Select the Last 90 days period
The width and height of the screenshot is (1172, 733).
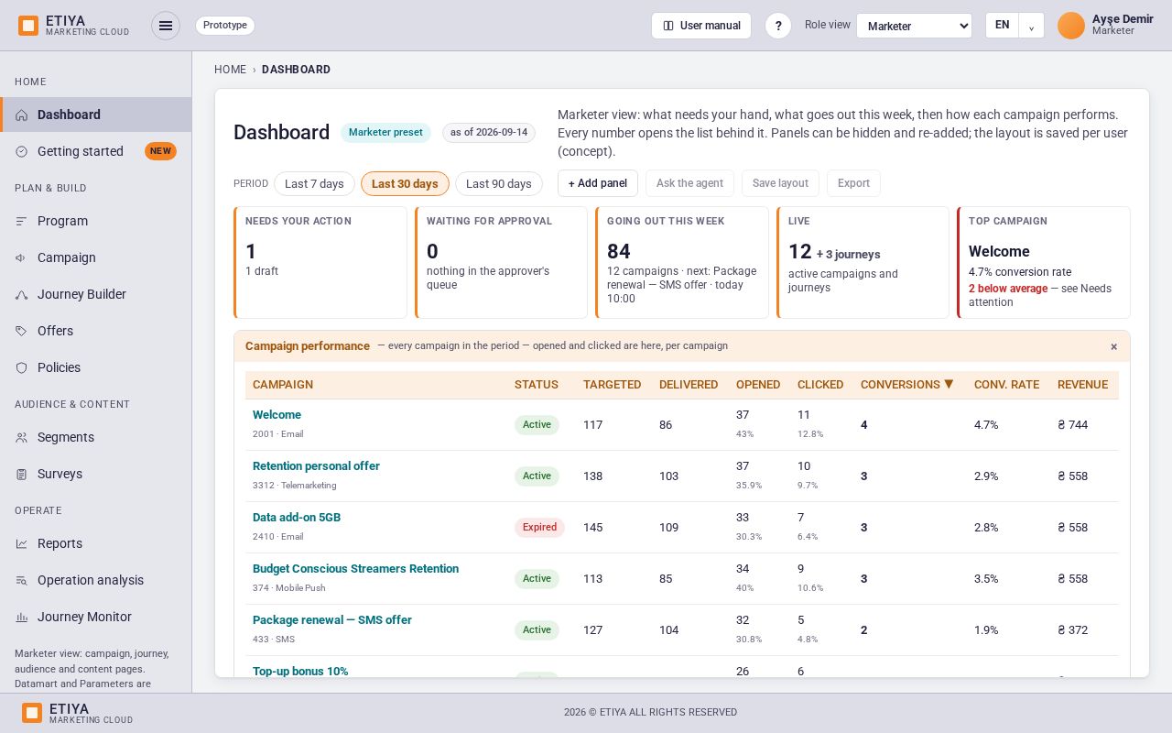pyautogui.click(x=499, y=183)
